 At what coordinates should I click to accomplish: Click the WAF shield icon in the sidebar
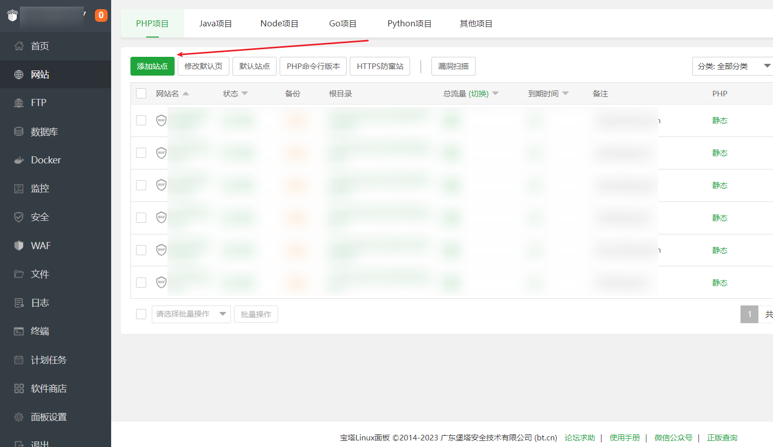coord(19,246)
